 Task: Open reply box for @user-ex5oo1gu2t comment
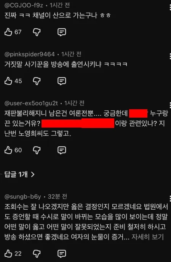click(x=62, y=150)
